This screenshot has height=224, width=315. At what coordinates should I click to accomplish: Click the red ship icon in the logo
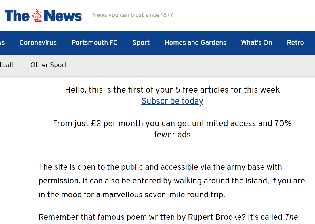click(37, 16)
